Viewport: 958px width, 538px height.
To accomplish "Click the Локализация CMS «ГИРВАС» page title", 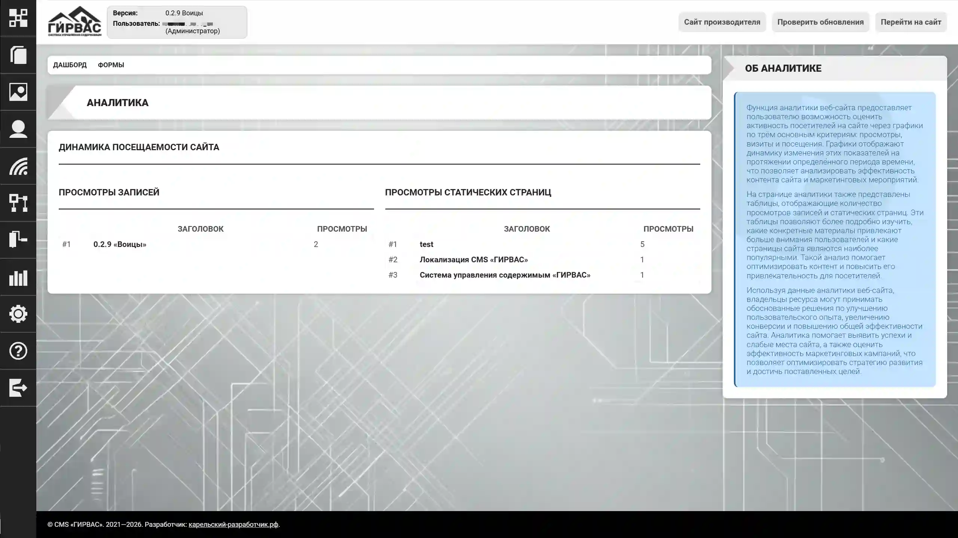I will [474, 259].
